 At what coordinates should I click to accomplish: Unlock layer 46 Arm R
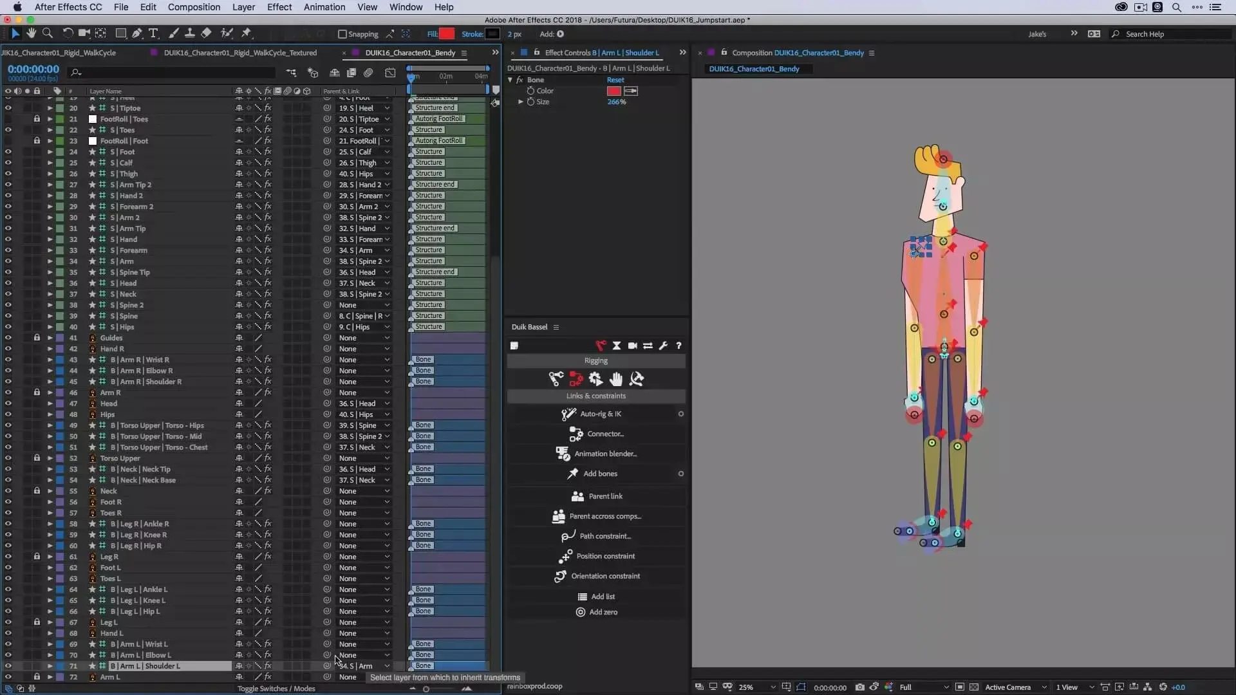point(37,393)
